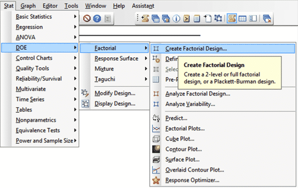Expand the Multivariate submenu
Screen dimensions: 298x188
coord(39,89)
